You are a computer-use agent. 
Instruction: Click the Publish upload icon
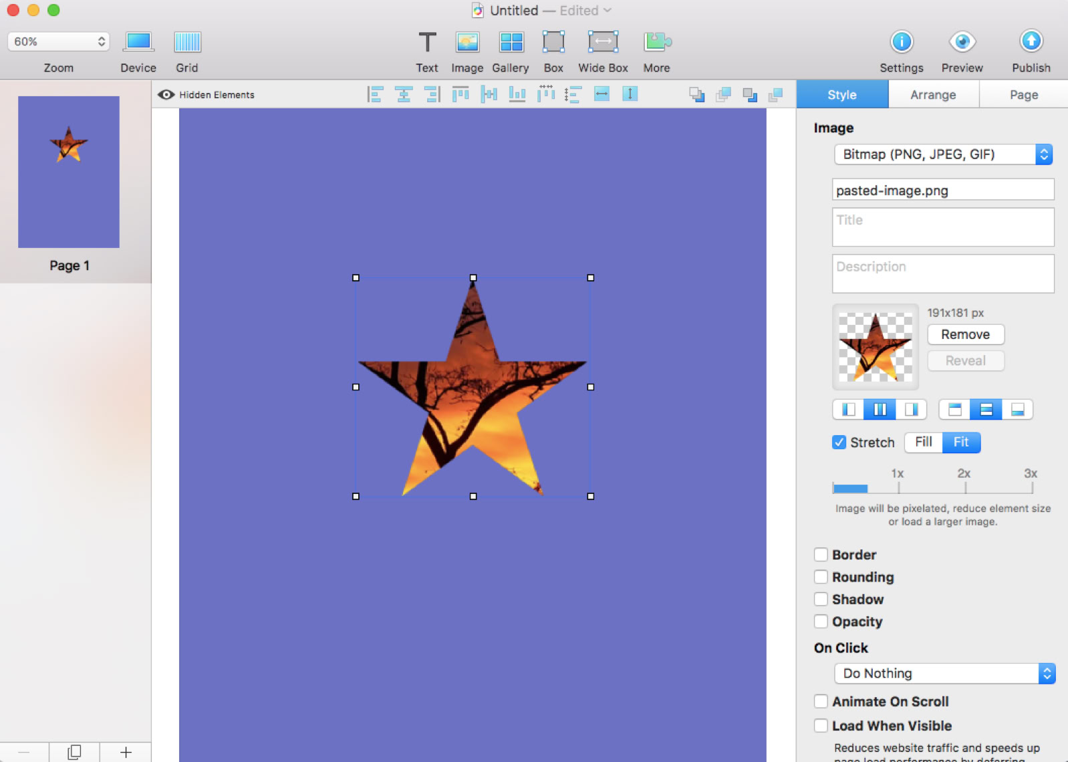tap(1031, 42)
